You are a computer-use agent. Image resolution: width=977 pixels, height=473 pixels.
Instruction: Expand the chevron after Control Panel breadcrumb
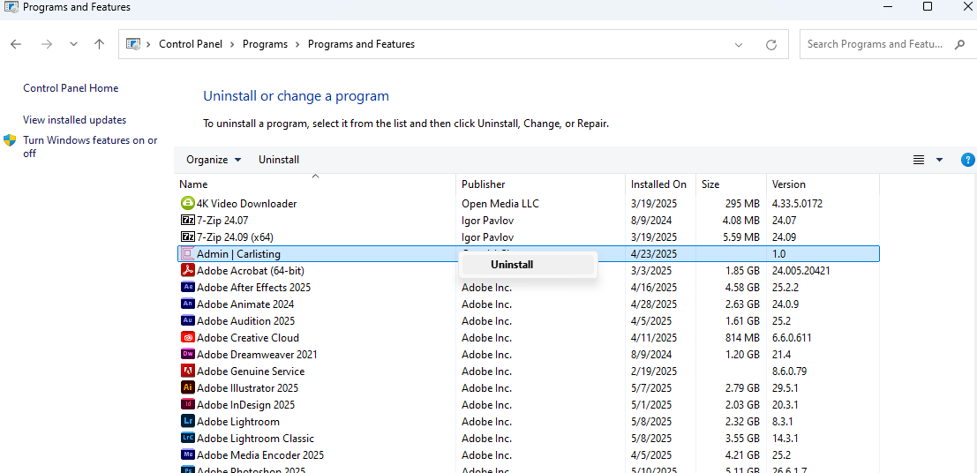[x=232, y=44]
